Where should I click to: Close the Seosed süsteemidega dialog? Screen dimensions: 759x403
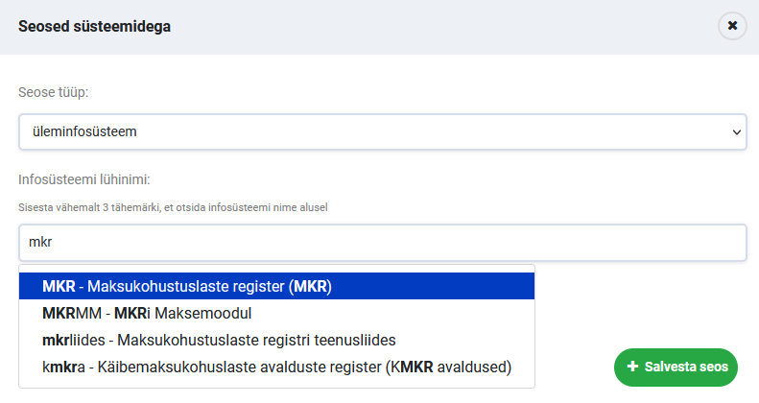[732, 26]
